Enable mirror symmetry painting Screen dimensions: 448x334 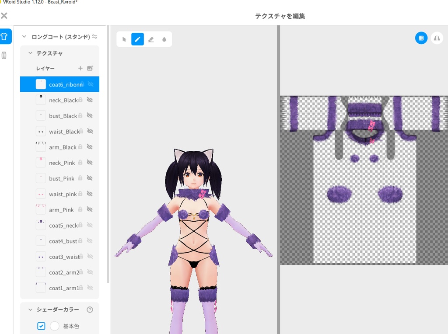(436, 38)
